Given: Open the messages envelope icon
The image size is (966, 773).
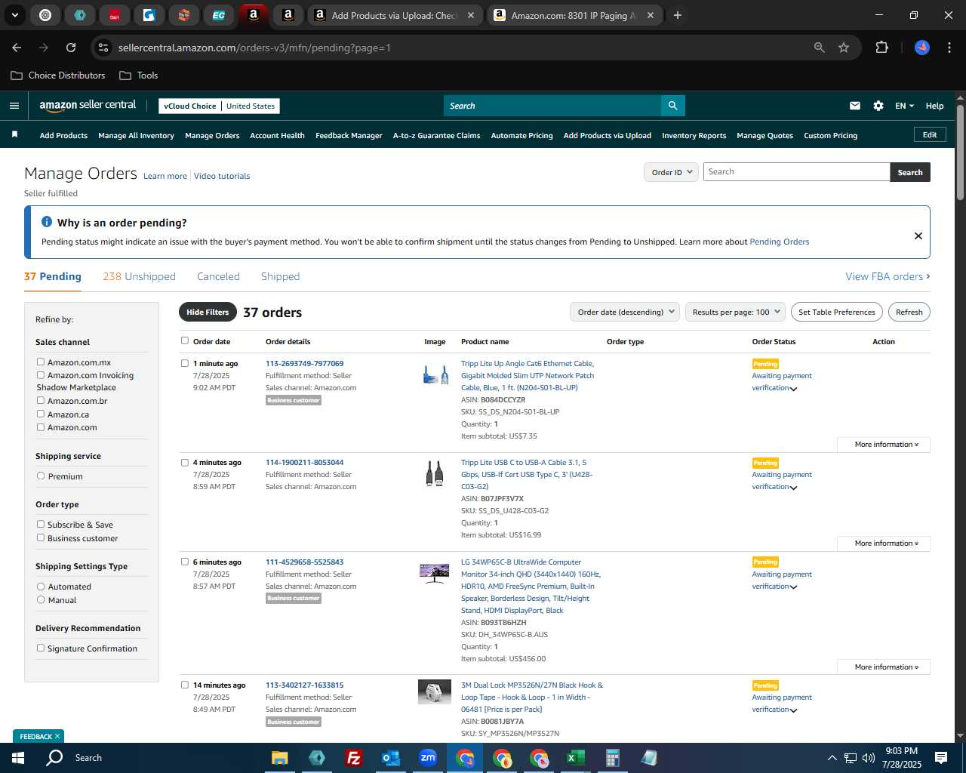Looking at the screenshot, I should pyautogui.click(x=855, y=106).
